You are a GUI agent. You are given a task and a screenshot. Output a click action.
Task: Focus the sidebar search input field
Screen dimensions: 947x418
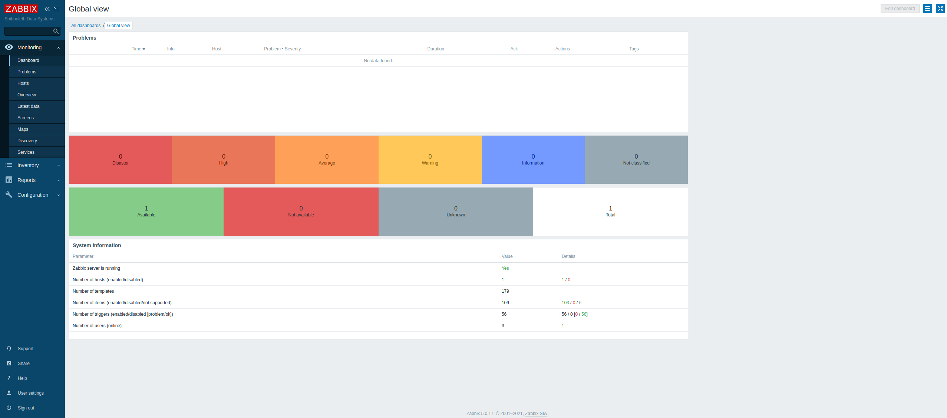point(28,31)
